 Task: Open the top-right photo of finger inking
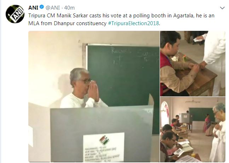193,63
